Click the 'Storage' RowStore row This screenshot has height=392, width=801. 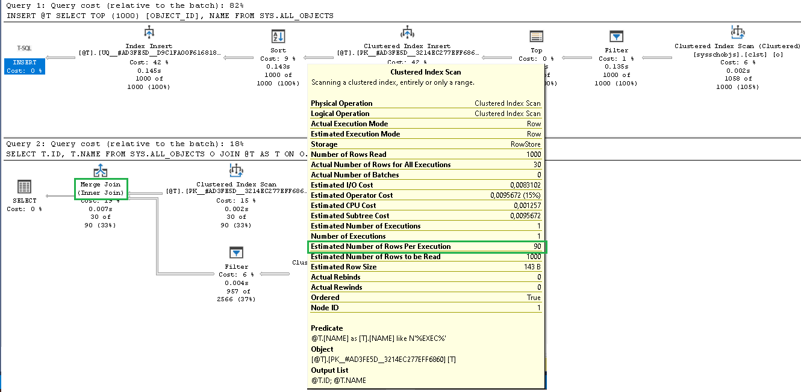pos(426,144)
